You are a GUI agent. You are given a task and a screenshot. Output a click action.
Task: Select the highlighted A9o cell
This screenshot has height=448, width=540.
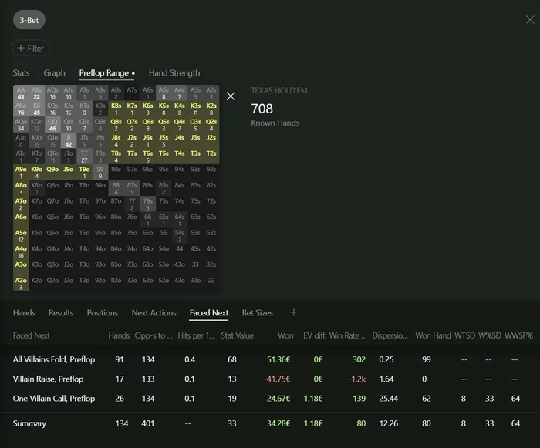(21, 172)
